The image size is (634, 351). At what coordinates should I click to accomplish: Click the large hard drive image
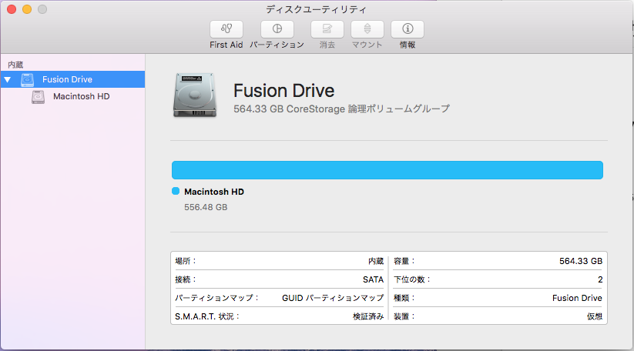[195, 95]
